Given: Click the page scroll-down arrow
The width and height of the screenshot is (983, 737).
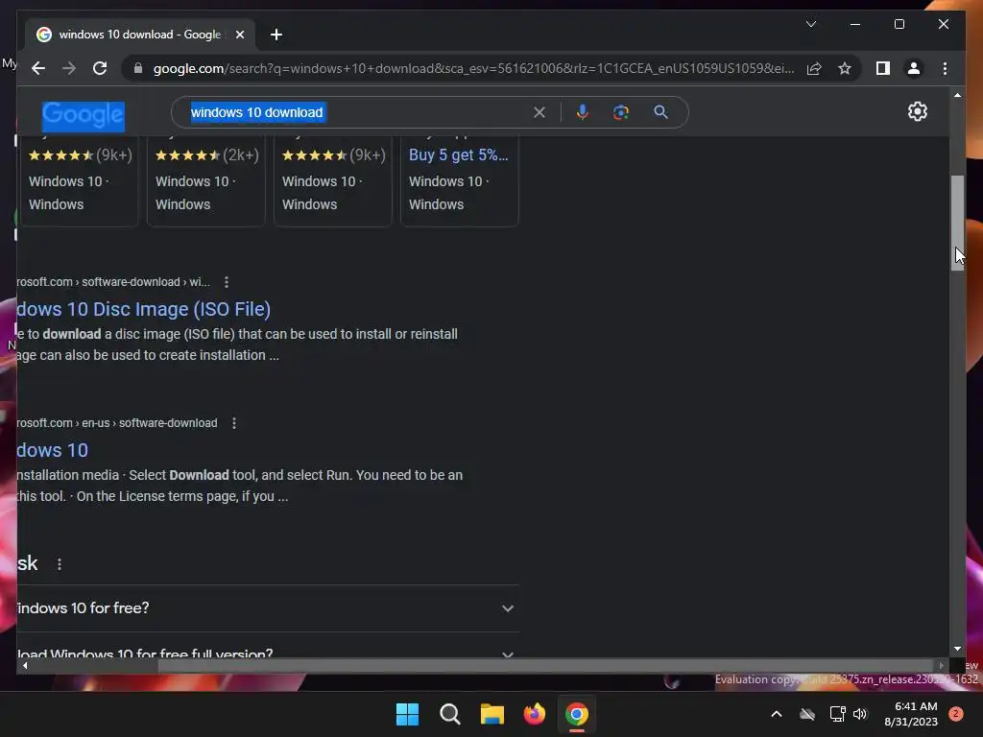Looking at the screenshot, I should click(x=957, y=649).
